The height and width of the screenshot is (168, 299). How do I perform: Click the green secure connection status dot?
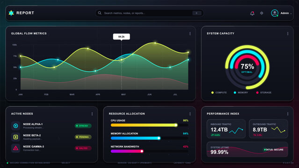[x=7, y=163]
